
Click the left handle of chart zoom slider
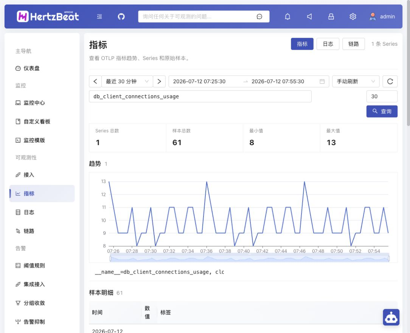[x=110, y=259]
